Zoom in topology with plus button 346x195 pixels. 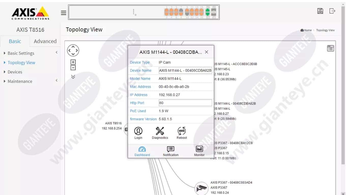73,62
